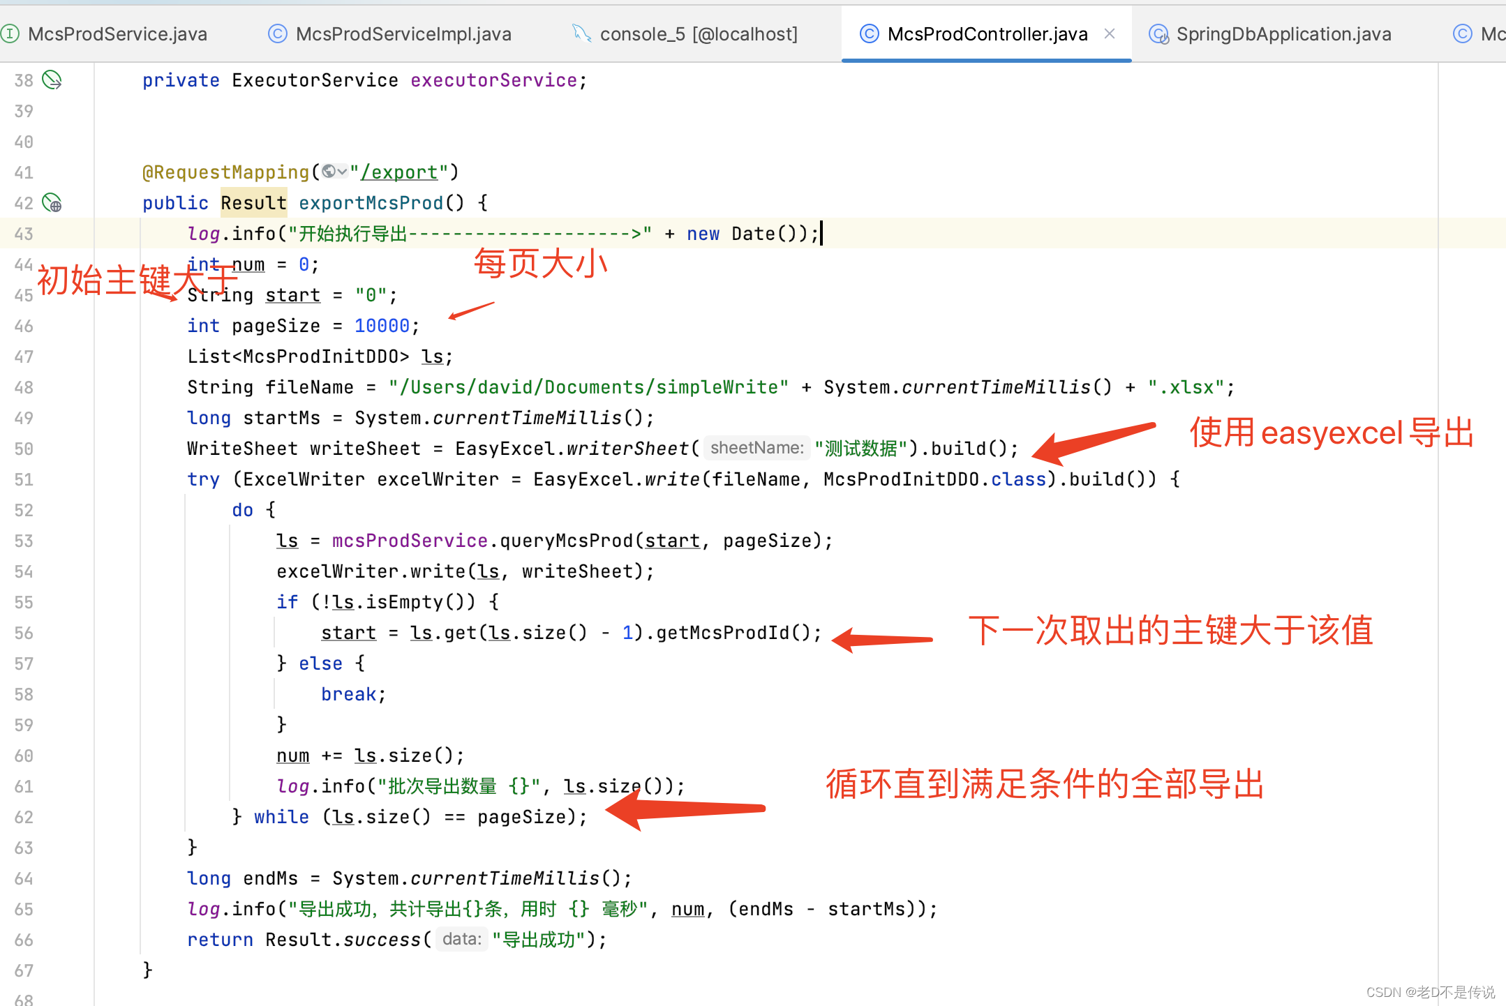Screen dimensions: 1506x1006
Task: Click the gutter icon beside executorService field
Action: pyautogui.click(x=52, y=80)
